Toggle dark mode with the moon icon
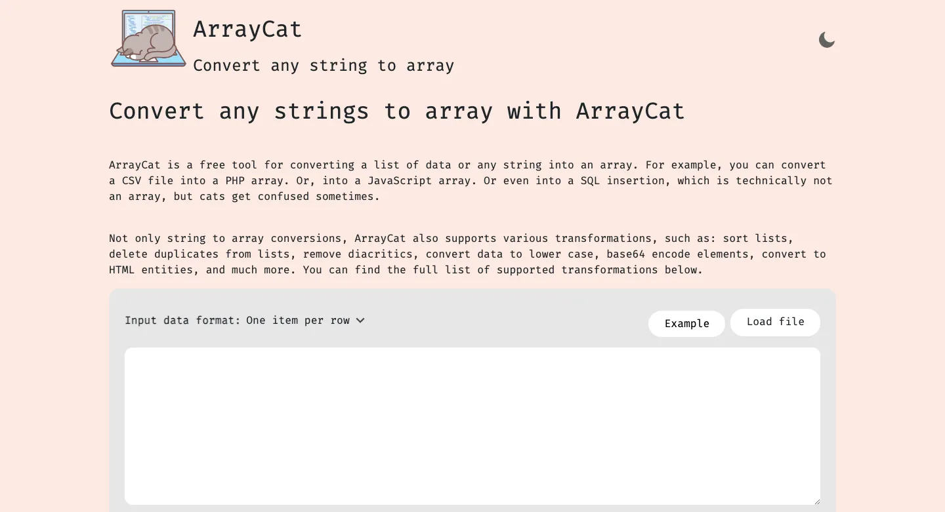This screenshot has height=512, width=945. click(x=826, y=40)
